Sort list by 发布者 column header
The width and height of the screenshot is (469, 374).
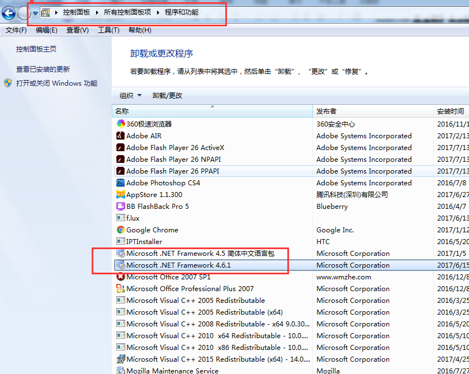(x=373, y=111)
